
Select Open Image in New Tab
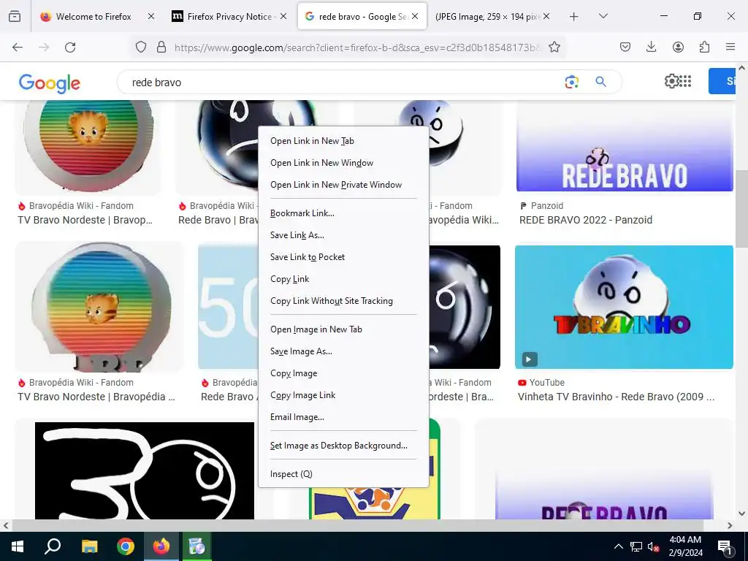(x=343, y=329)
